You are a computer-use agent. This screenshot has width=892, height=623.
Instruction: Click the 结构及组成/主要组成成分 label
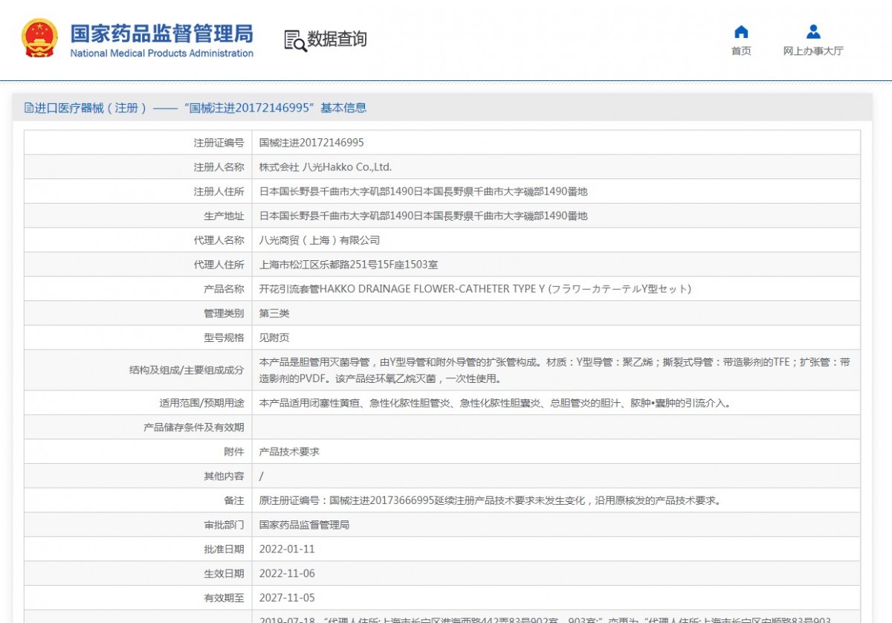pyautogui.click(x=187, y=371)
